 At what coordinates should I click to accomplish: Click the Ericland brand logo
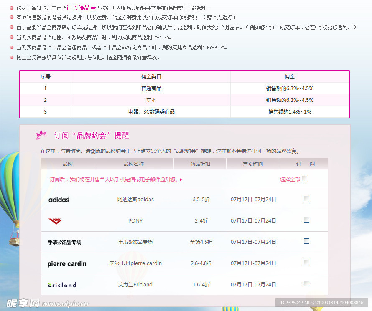[x=62, y=284]
